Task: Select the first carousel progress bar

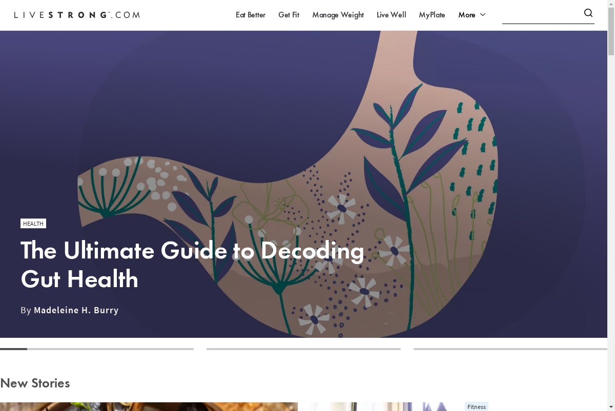Action: point(97,349)
